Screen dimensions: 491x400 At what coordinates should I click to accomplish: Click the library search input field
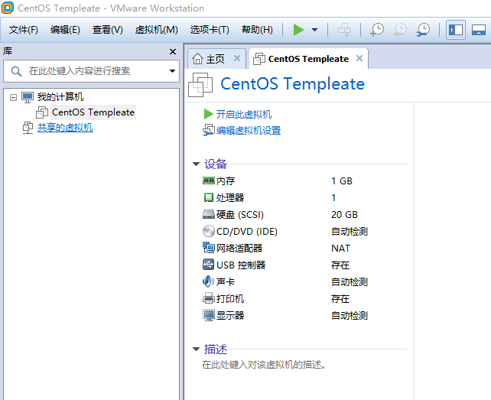pyautogui.click(x=92, y=71)
